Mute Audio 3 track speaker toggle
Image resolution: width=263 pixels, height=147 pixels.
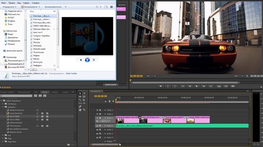click(97, 134)
